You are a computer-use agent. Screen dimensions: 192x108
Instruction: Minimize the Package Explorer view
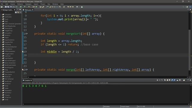click(18, 9)
